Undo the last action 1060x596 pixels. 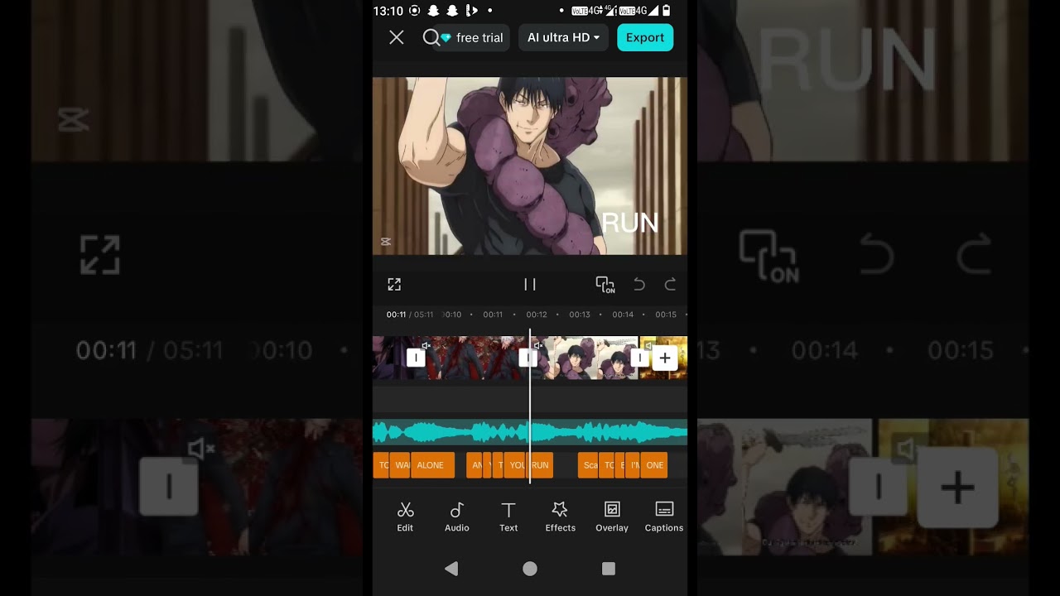click(x=639, y=285)
